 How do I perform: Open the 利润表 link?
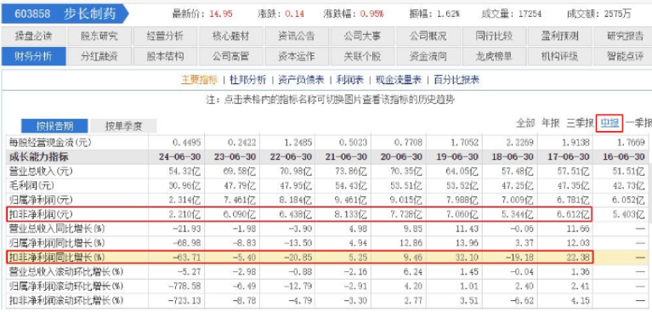coord(349,80)
